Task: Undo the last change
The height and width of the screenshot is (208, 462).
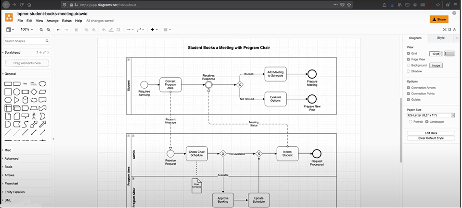Action: coord(59,30)
